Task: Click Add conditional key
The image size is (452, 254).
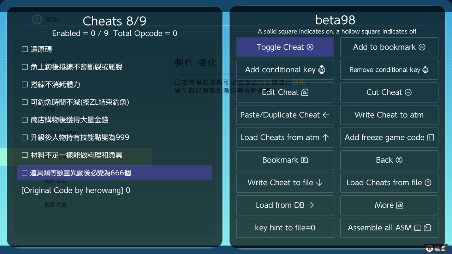Action: pos(285,69)
